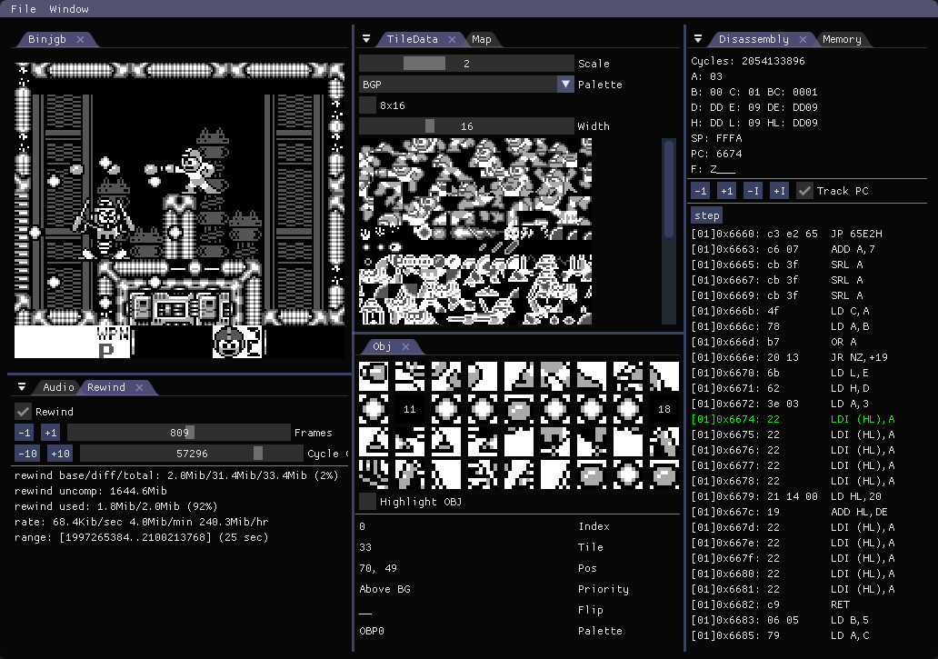
Task: Toggle the 8x16 checkbox
Action: tap(367, 105)
